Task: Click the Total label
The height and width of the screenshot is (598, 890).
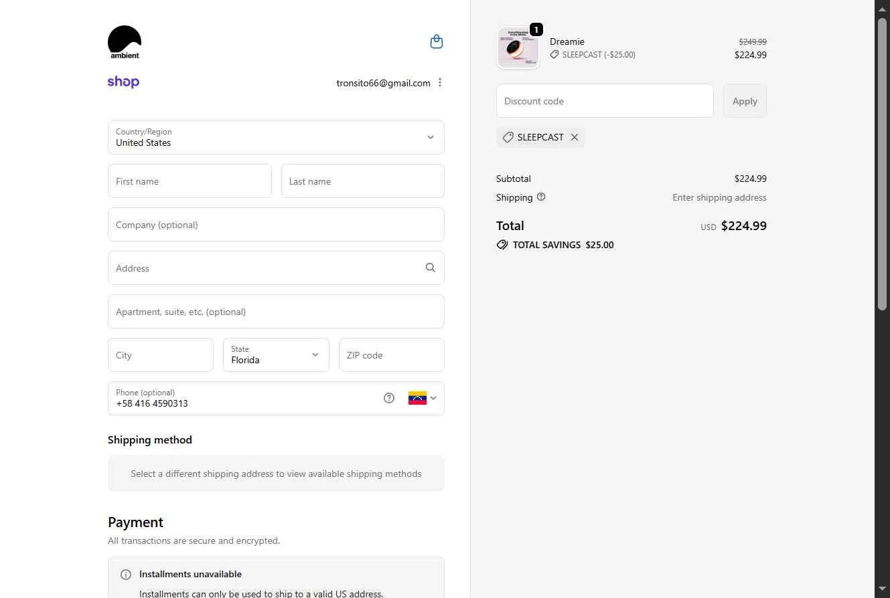Action: pos(510,226)
